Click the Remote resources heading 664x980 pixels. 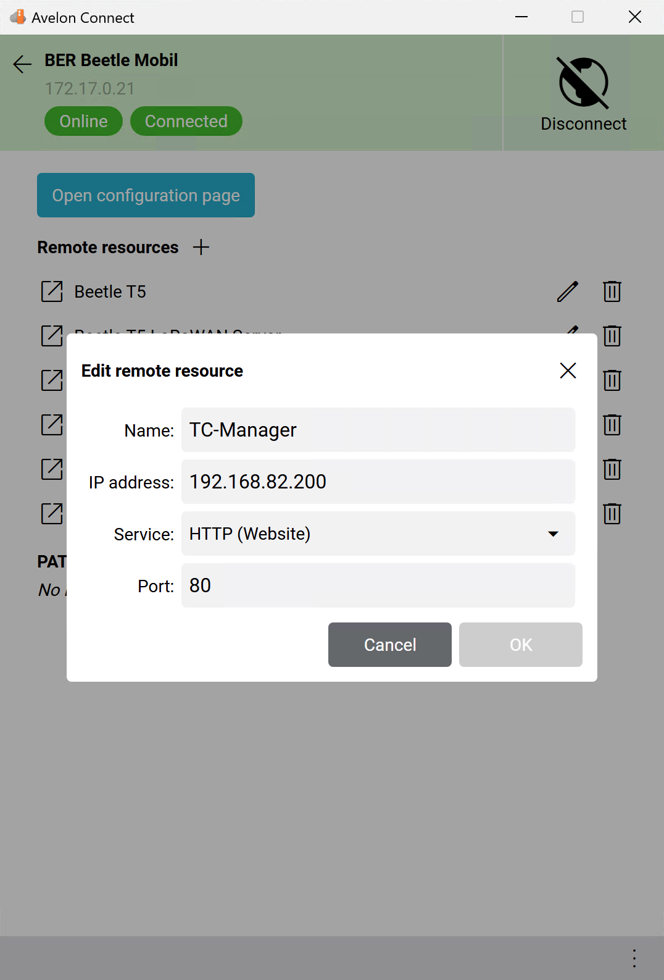[x=108, y=247]
